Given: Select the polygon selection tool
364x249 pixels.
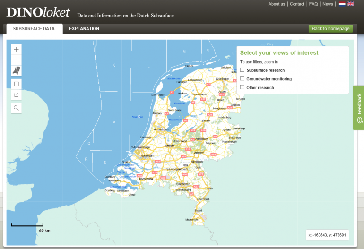Looking at the screenshot, I should (17, 95).
